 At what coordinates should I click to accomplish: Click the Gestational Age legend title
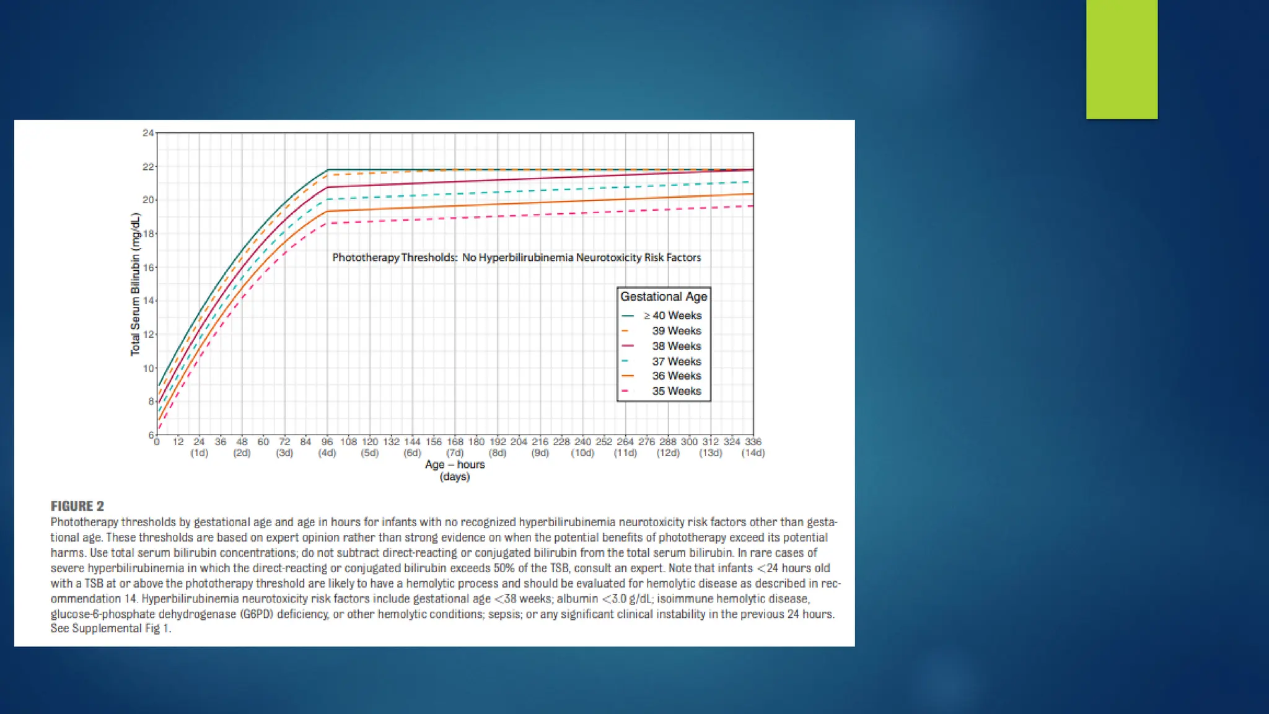click(664, 297)
